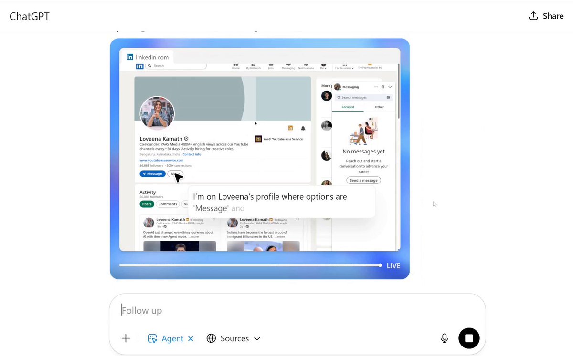
Task: Select the Comments activity filter
Action: 168,204
